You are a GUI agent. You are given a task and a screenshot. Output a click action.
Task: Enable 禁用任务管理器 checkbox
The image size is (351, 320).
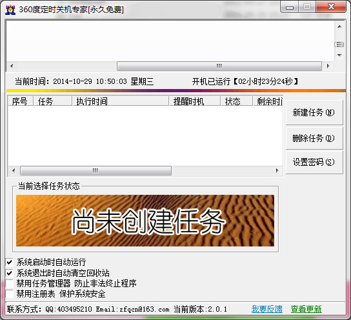click(x=10, y=283)
